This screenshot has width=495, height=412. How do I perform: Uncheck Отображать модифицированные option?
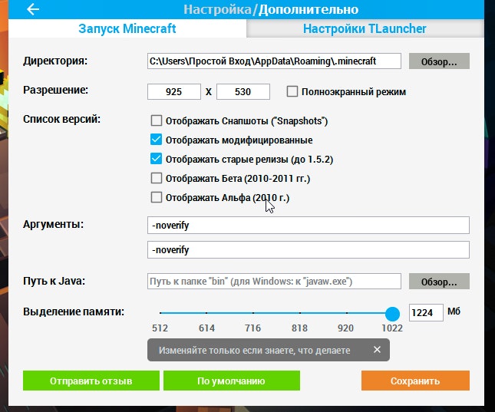pyautogui.click(x=157, y=140)
